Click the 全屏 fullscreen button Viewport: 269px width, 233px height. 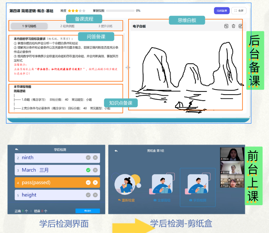[239, 11]
